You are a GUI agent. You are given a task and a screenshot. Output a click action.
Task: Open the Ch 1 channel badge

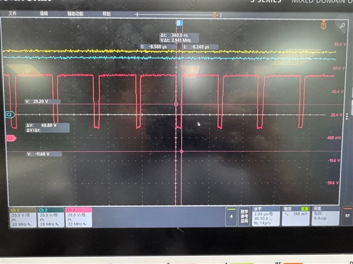[x=23, y=217]
